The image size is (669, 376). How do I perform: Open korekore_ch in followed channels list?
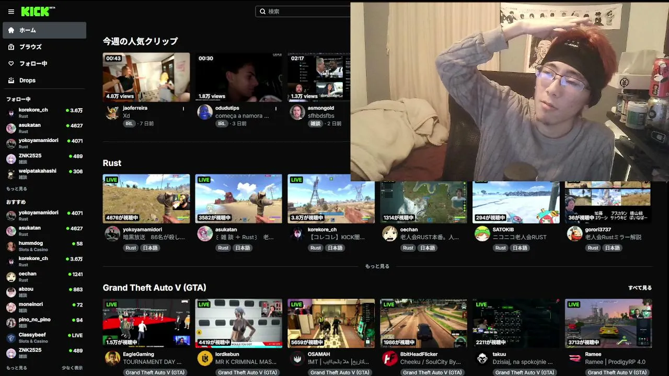tap(44, 113)
